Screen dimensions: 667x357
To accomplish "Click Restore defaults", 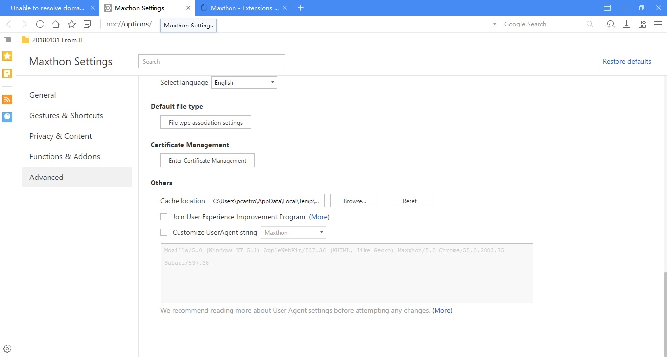I will (x=627, y=61).
